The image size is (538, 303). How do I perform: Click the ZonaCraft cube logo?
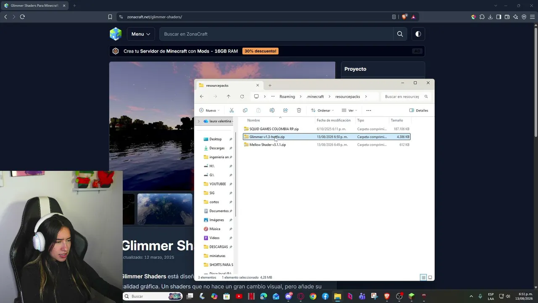click(x=116, y=34)
